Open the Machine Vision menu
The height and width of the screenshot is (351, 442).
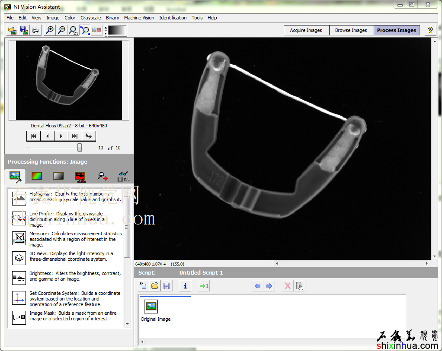pyautogui.click(x=139, y=18)
